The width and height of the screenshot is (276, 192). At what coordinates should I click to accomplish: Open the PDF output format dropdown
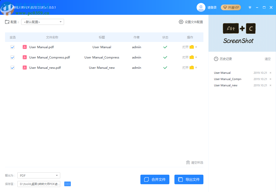39,175
